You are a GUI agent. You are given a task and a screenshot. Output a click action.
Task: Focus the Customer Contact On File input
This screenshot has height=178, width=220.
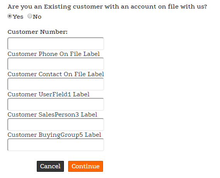(56, 84)
